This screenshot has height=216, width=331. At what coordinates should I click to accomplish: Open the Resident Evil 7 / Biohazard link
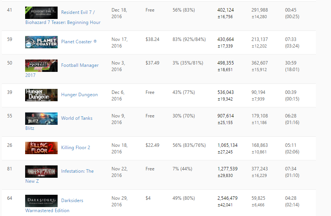point(78,12)
